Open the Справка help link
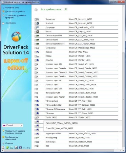This screenshot has height=153, width=126. pyautogui.click(x=9, y=143)
